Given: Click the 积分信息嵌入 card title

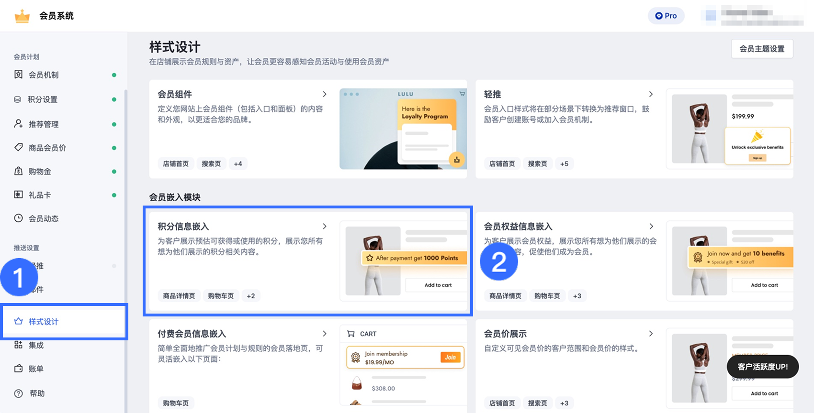Looking at the screenshot, I should pos(183,226).
